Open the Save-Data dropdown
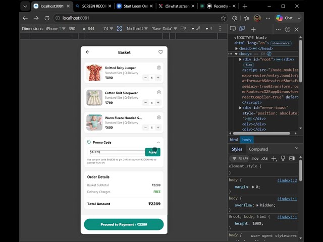The height and width of the screenshot is (242, 323). pos(165,29)
